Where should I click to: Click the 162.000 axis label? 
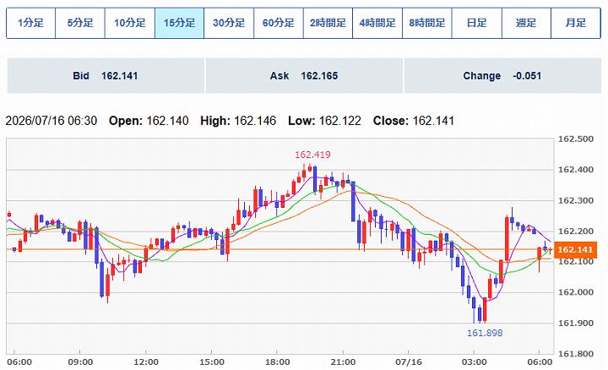[575, 292]
